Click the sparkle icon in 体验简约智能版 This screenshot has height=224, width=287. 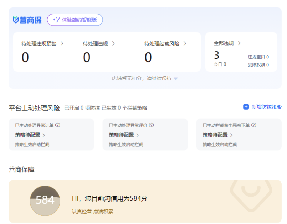click(56, 20)
